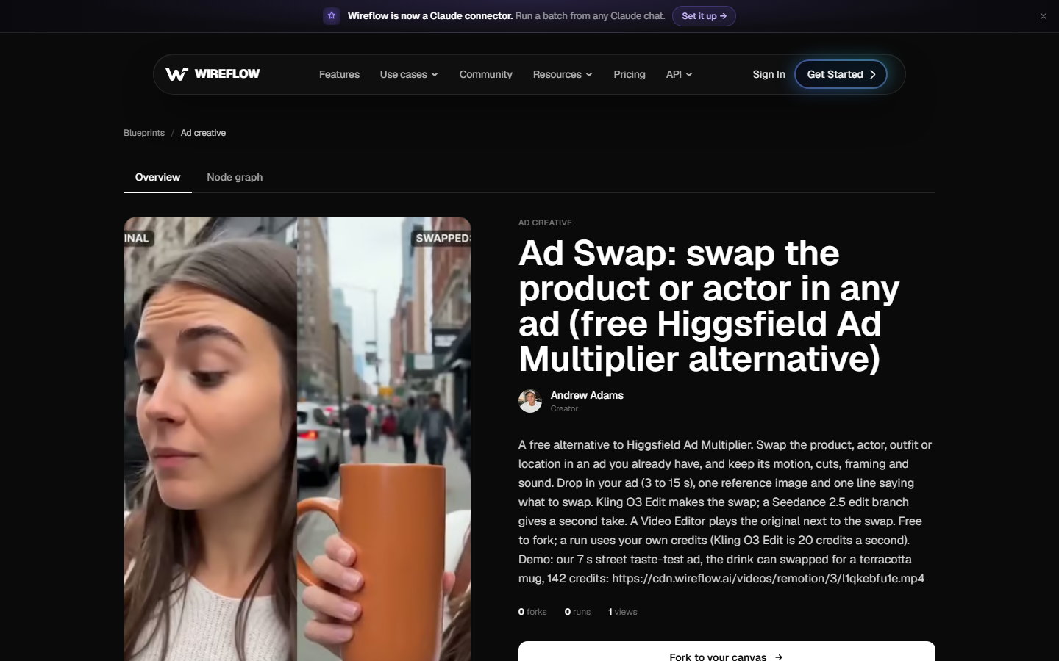Click the Ad creative breadcrumb

[203, 133]
